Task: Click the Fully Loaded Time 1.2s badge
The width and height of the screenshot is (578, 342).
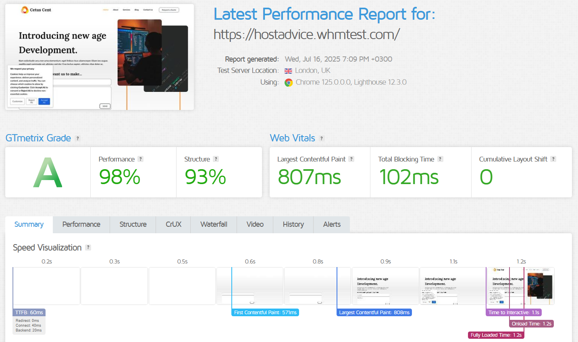Action: (496, 335)
